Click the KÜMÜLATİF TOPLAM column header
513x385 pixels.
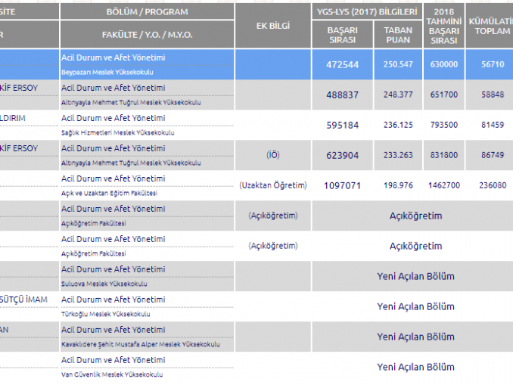[x=489, y=25]
